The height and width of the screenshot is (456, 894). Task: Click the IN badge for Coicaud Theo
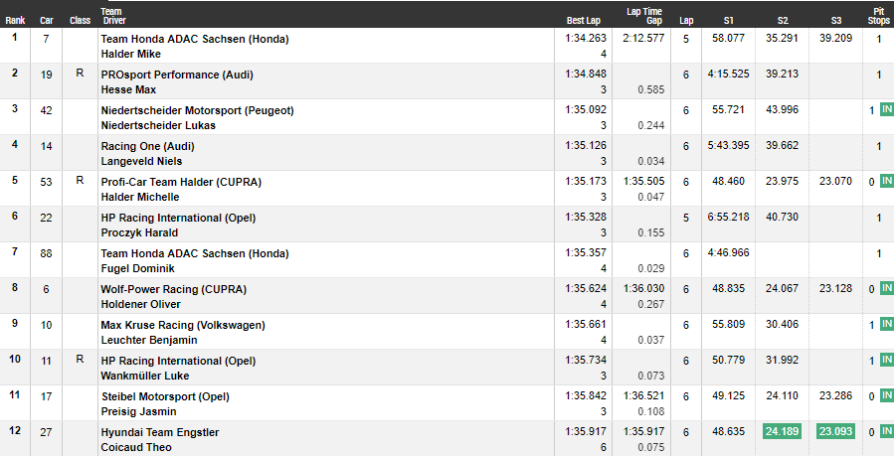click(x=887, y=431)
